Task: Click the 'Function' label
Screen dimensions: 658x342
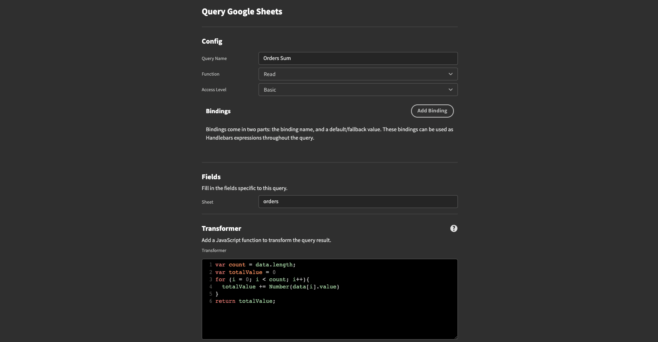Action: (x=211, y=74)
